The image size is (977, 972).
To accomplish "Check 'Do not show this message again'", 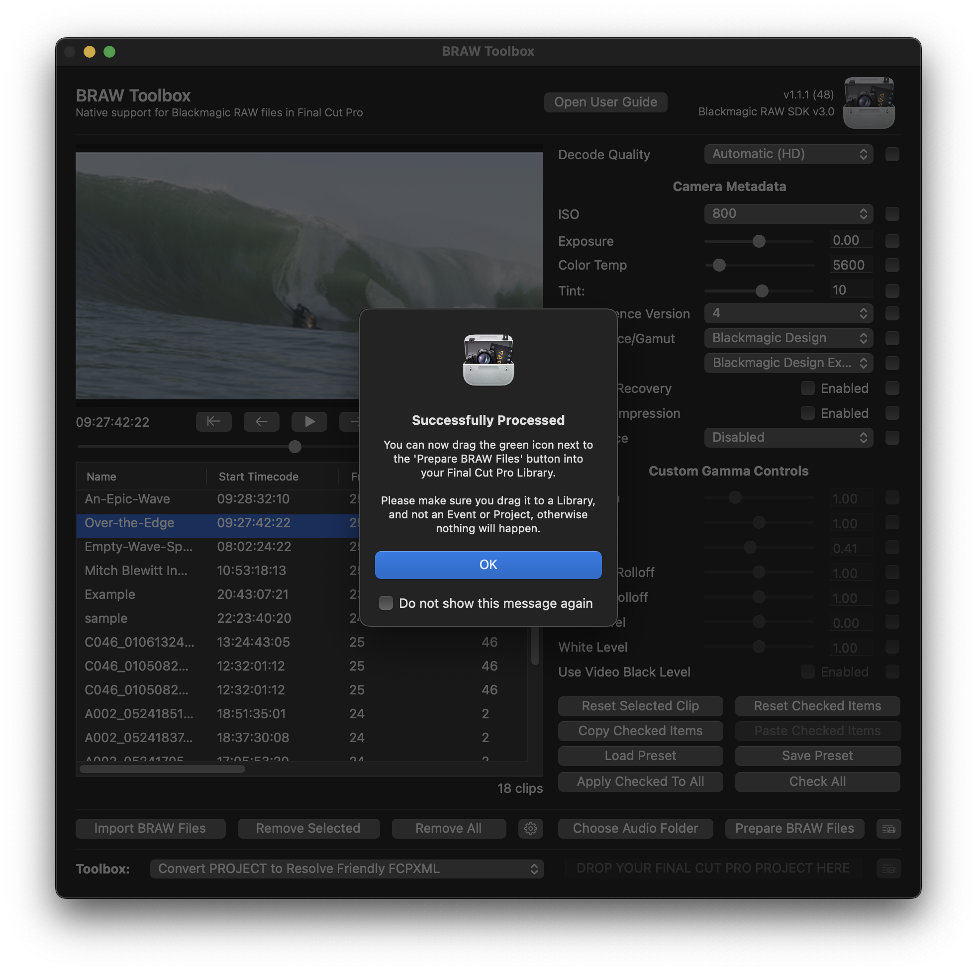I will pyautogui.click(x=386, y=603).
